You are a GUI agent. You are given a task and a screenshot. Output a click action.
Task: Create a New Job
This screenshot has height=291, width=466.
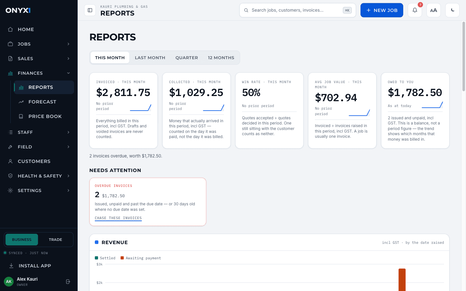(x=382, y=10)
